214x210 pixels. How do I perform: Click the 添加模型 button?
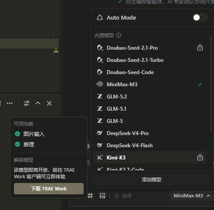152,180
